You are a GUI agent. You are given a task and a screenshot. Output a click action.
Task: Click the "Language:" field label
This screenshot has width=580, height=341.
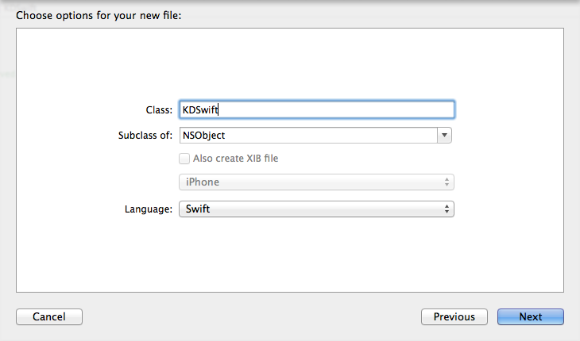click(149, 209)
